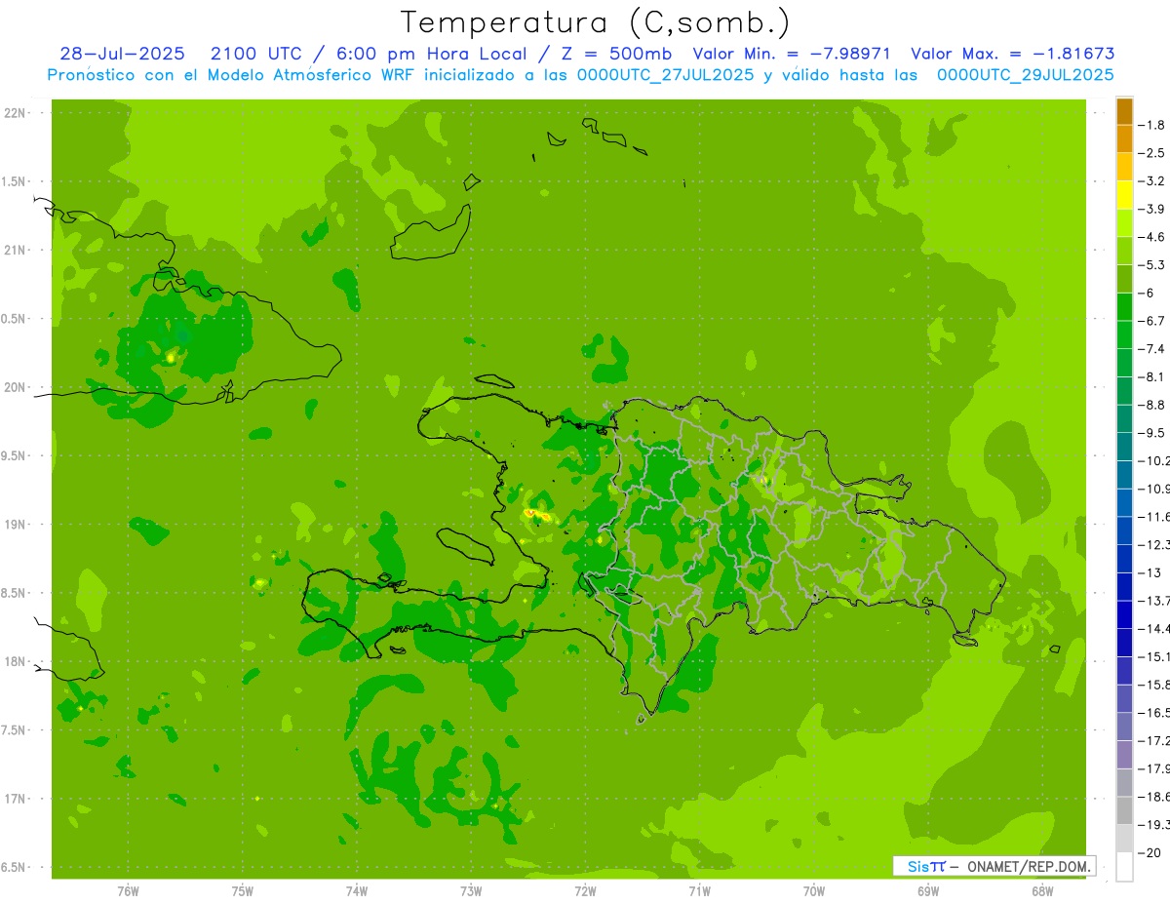The height and width of the screenshot is (904, 1170).
Task: Click the "Valor Max. = -1.81673" readout
Action: tap(1012, 54)
